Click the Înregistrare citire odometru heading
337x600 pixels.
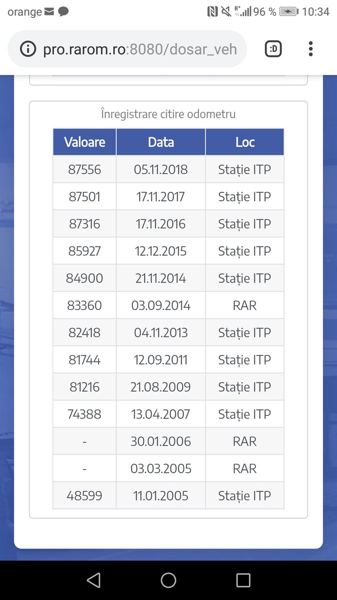pyautogui.click(x=168, y=114)
